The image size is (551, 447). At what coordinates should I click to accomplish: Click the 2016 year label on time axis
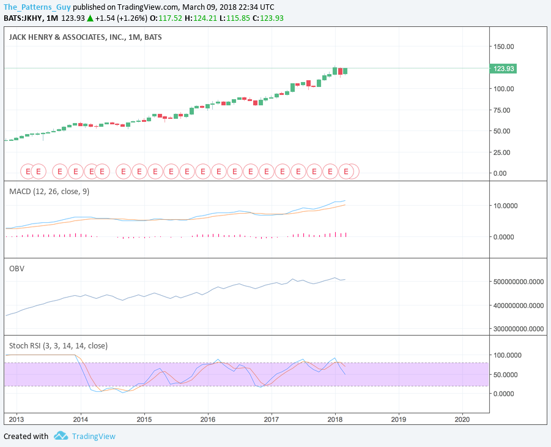tap(208, 419)
